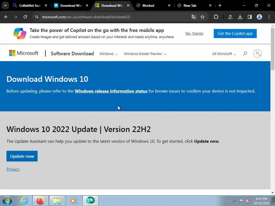Expand the Windows navigation menu
The height and width of the screenshot is (206, 275).
click(108, 54)
